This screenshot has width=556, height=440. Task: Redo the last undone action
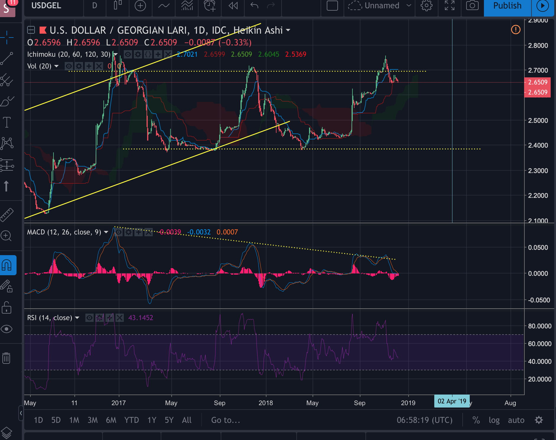(271, 6)
